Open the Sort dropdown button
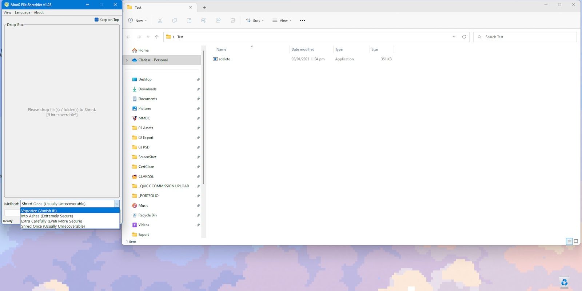Viewport: 582px width, 291px height. 255,21
